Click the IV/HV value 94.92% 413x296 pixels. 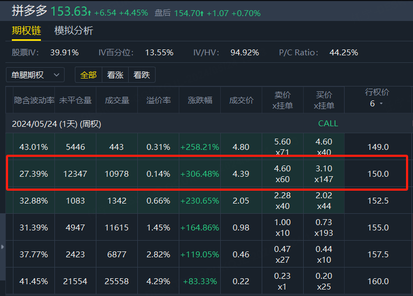point(244,52)
